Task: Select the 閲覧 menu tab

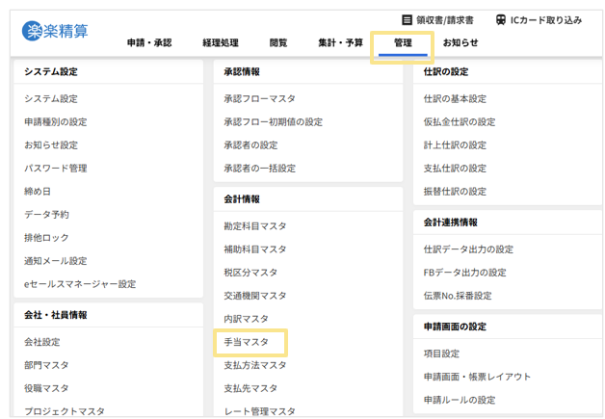Action: (278, 43)
